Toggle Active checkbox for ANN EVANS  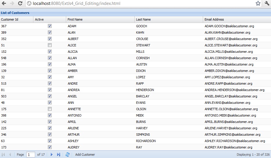(x=50, y=103)
